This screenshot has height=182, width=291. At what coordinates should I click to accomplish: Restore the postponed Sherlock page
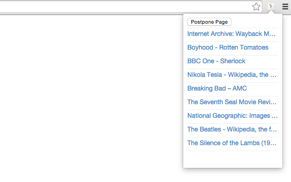tap(216, 61)
